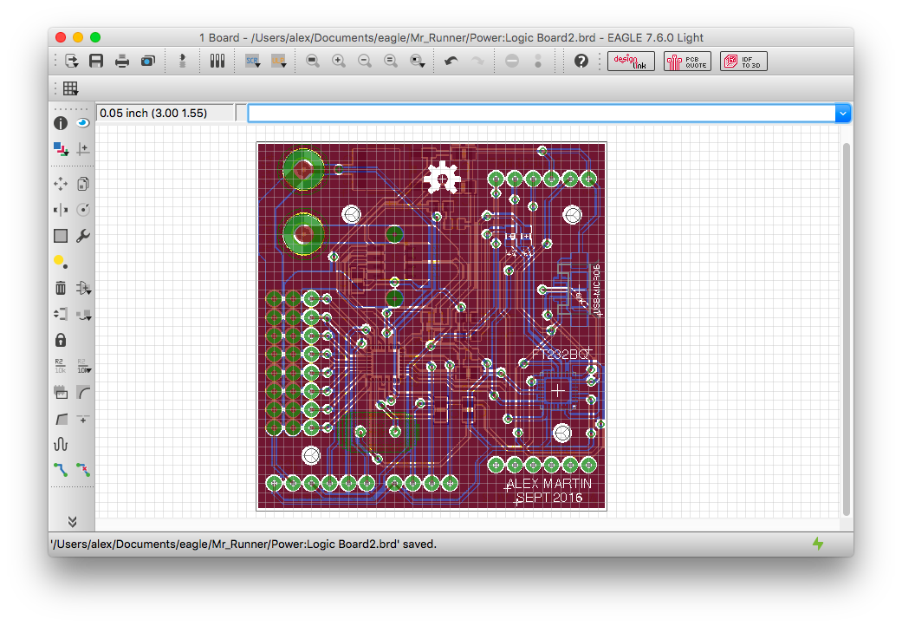Viewport: 902px width, 626px height.
Task: Redo the last undone action
Action: [x=477, y=61]
